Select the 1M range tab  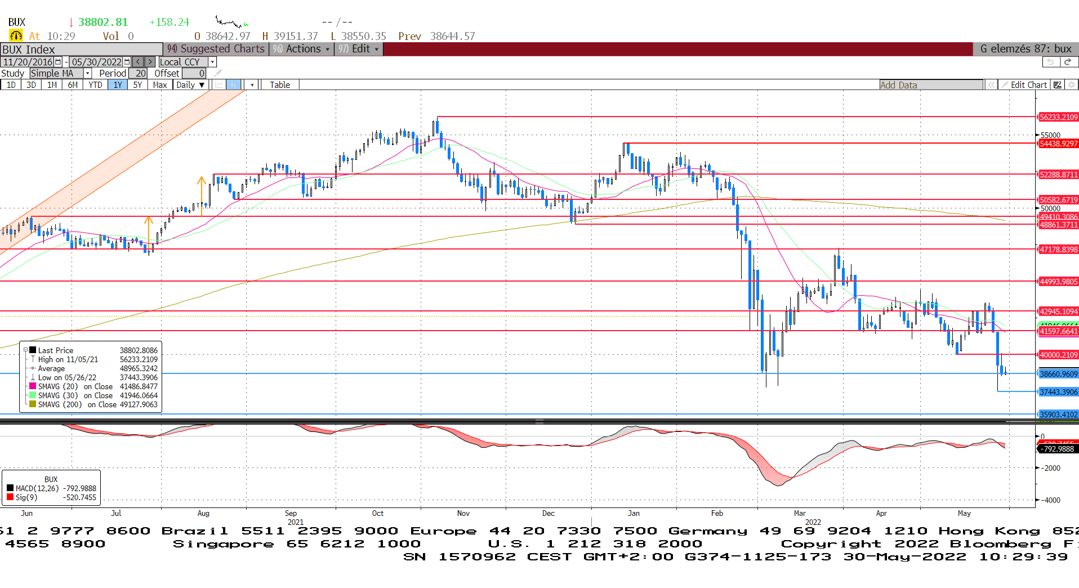tap(52, 85)
